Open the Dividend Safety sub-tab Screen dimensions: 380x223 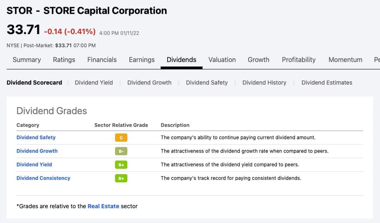pos(207,83)
